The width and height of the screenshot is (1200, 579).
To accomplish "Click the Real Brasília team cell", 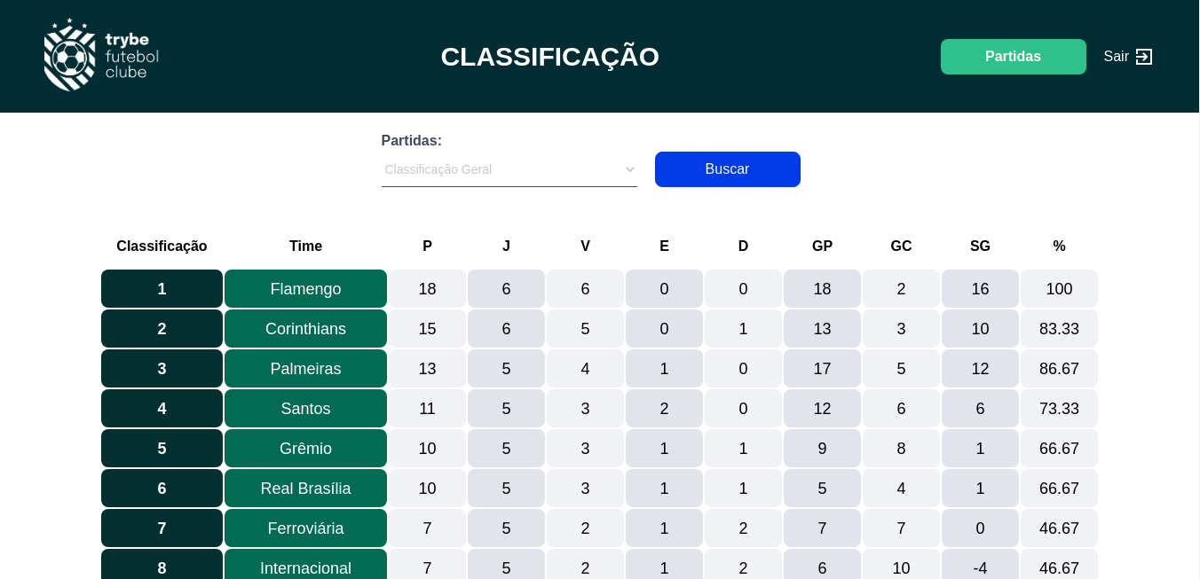I will point(305,489).
